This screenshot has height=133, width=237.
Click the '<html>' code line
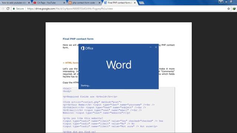67,89
